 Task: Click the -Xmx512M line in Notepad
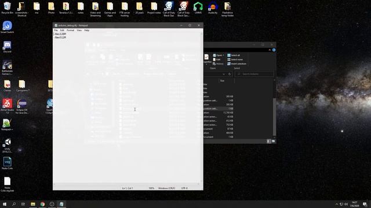pyautogui.click(x=60, y=37)
